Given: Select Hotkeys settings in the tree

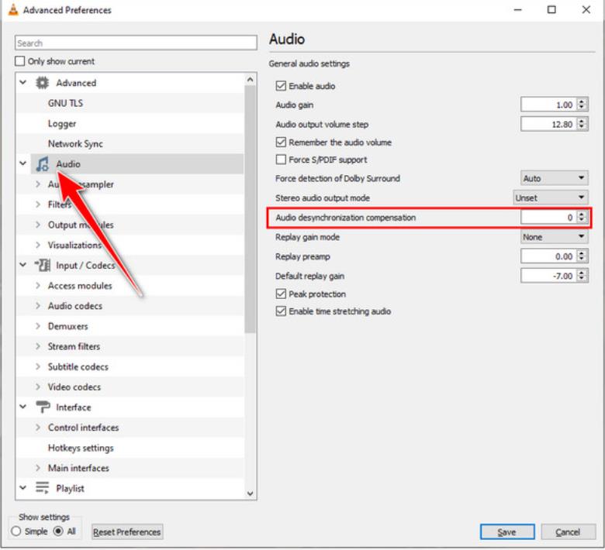Looking at the screenshot, I should click(81, 448).
